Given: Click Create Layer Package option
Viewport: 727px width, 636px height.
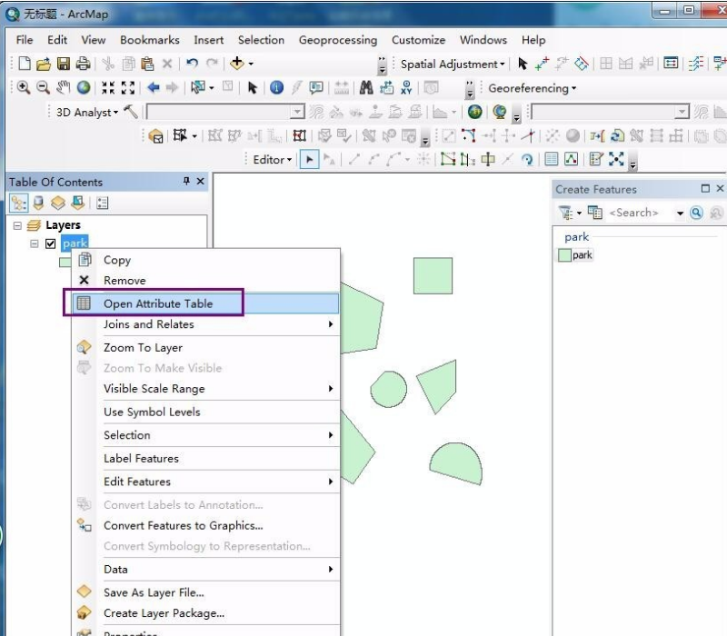Looking at the screenshot, I should click(205, 612).
